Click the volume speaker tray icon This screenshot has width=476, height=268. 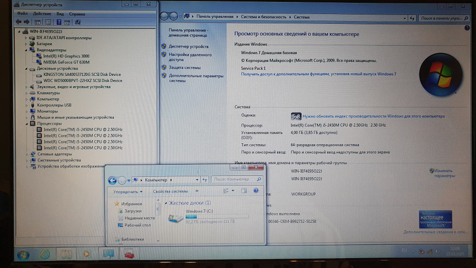[x=437, y=251]
